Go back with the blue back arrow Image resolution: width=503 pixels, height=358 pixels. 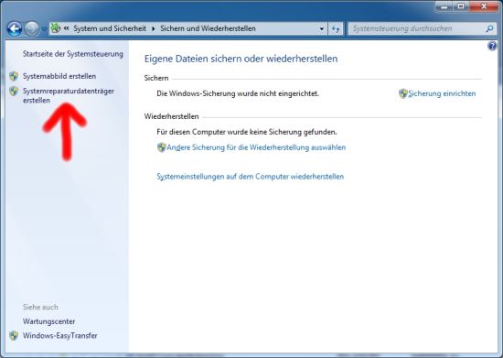tap(15, 28)
